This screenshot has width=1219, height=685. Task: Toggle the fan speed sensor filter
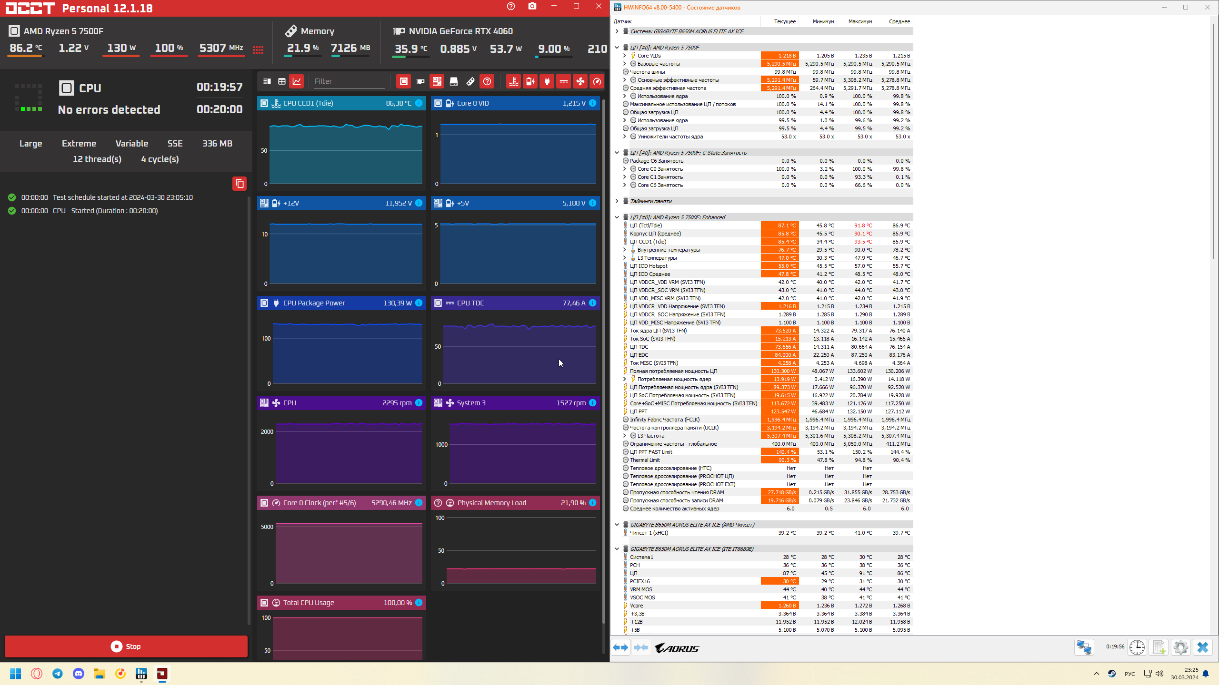coord(580,81)
